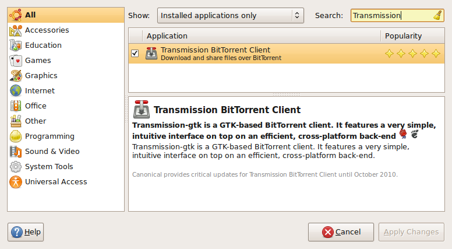This screenshot has width=452, height=249.
Task: Sort by the Popularity column header
Action: pos(412,36)
